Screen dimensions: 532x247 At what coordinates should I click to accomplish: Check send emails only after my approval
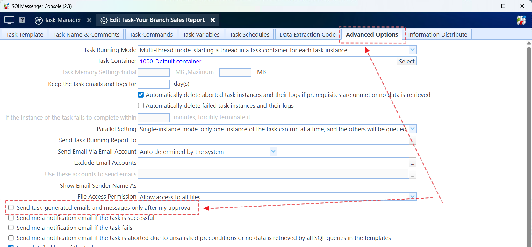[x=11, y=207]
